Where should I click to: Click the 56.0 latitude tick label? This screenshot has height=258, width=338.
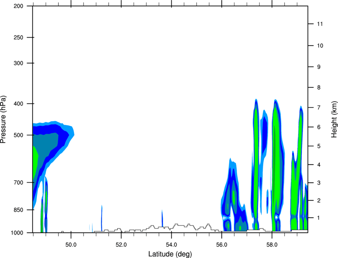(x=221, y=245)
